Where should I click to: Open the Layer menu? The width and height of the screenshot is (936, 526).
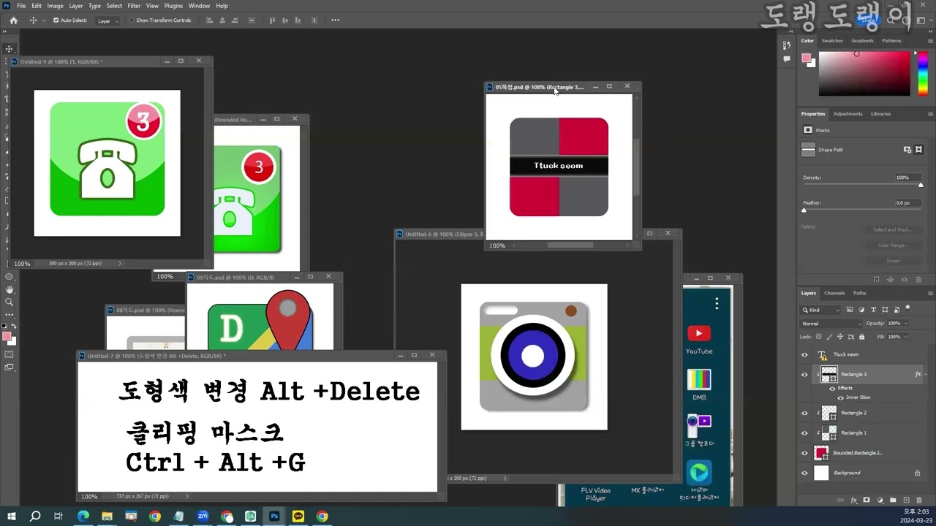click(76, 6)
